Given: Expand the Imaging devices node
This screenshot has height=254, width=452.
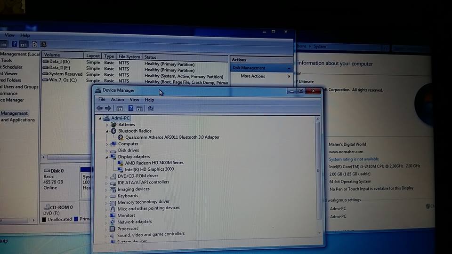Looking at the screenshot, I should tap(106, 190).
